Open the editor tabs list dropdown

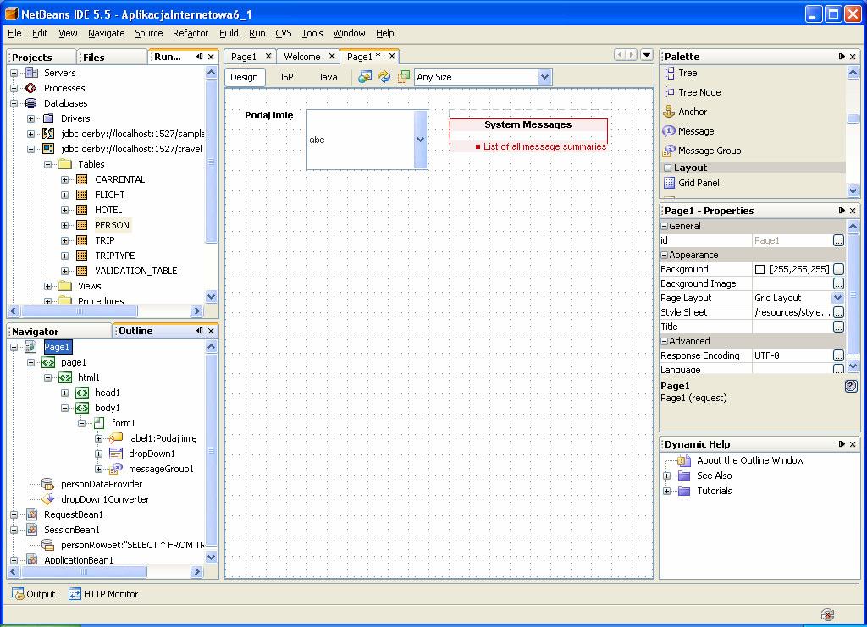(646, 55)
